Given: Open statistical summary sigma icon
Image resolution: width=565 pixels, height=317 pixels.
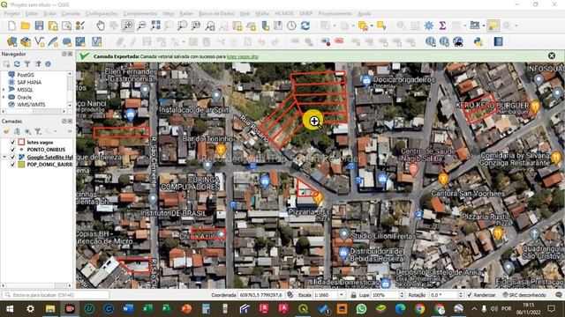Looking at the screenshot, I should pos(442,26).
